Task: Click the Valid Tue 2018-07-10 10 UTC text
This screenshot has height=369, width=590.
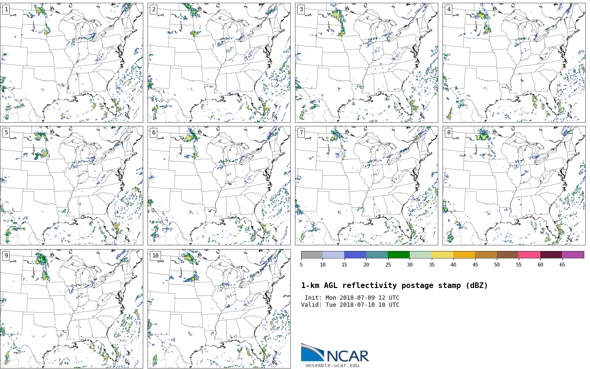Action: pyautogui.click(x=350, y=305)
